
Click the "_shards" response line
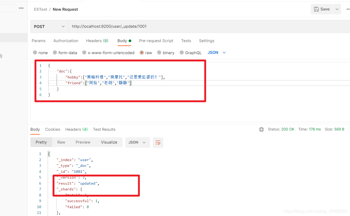click(69, 189)
